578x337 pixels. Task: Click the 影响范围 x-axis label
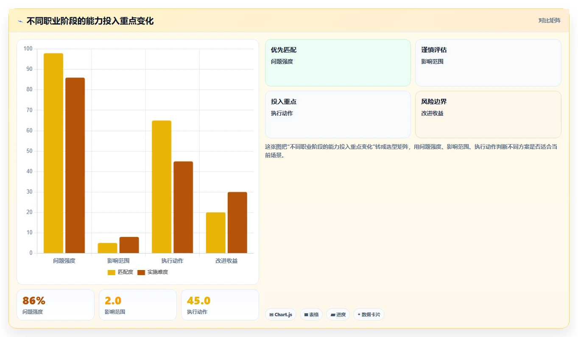pyautogui.click(x=118, y=261)
